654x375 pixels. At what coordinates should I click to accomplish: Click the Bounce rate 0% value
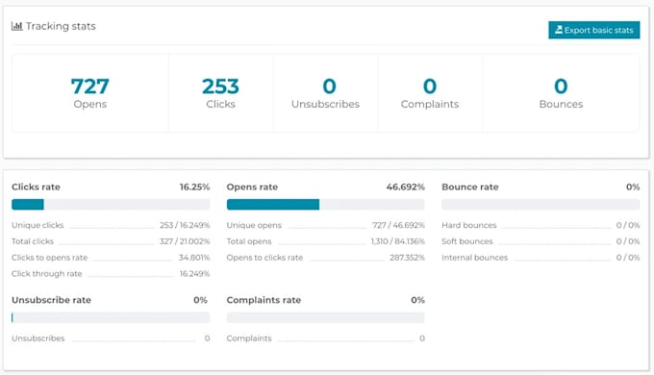pyautogui.click(x=633, y=187)
